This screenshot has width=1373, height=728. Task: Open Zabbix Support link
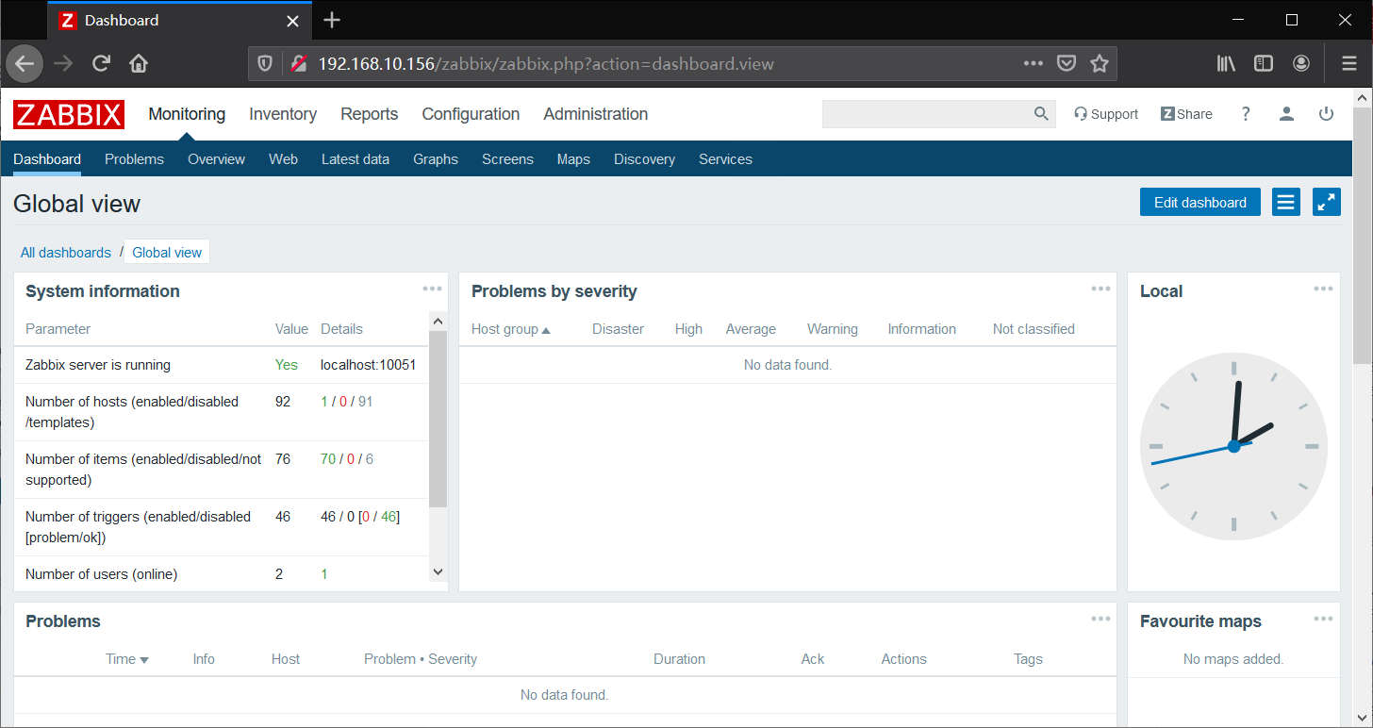pos(1106,114)
